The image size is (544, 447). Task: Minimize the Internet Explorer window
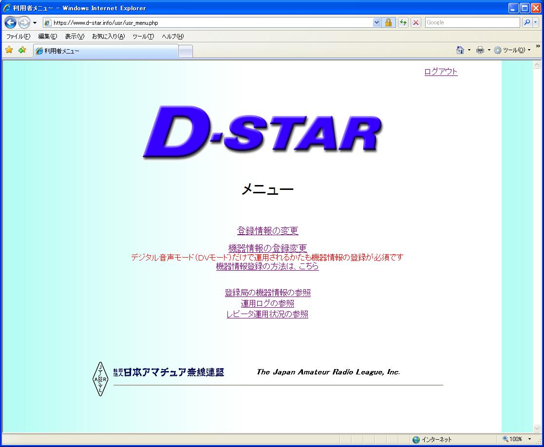(513, 8)
